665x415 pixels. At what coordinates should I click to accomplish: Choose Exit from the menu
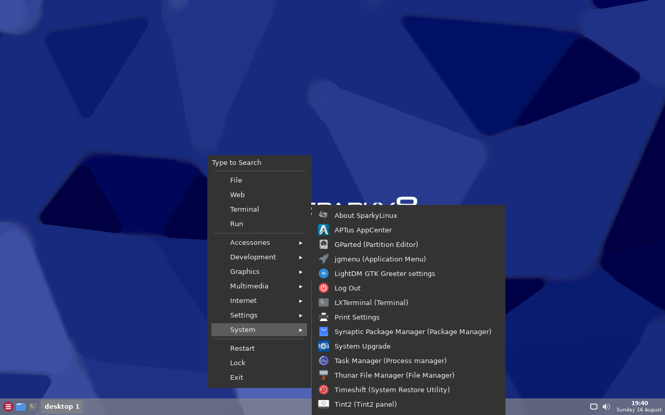(x=259, y=378)
